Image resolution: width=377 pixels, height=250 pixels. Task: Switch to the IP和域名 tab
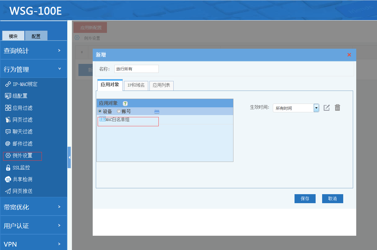[x=136, y=85]
